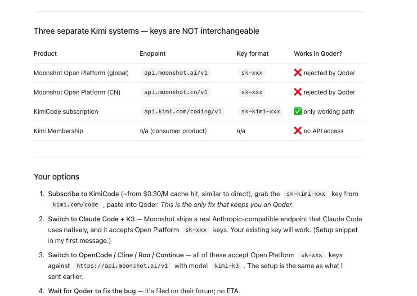Image resolution: width=417 pixels, height=296 pixels.
Task: Click the Key format column header
Action: 252,54
